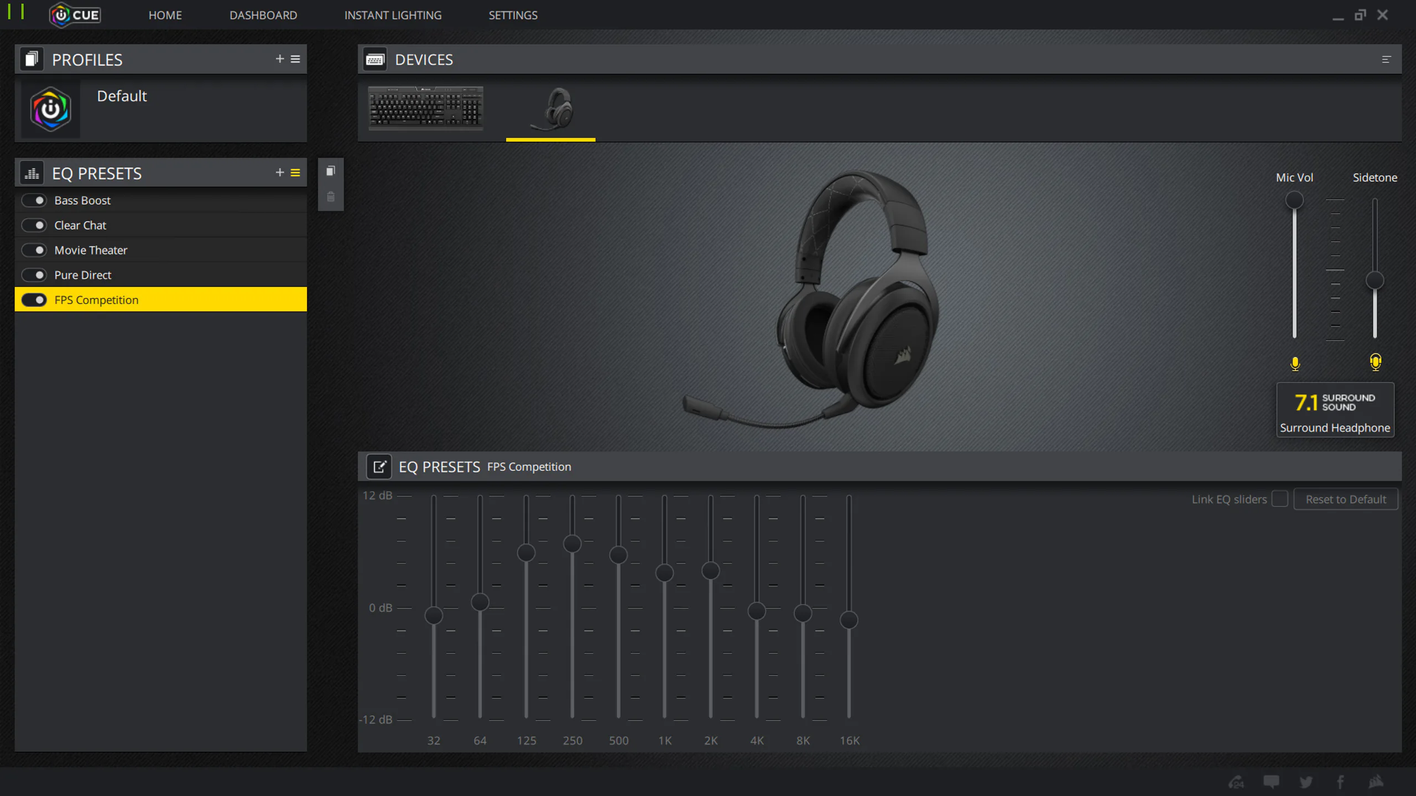
Task: Open INSTANT LIGHTING tab
Action: [x=393, y=15]
